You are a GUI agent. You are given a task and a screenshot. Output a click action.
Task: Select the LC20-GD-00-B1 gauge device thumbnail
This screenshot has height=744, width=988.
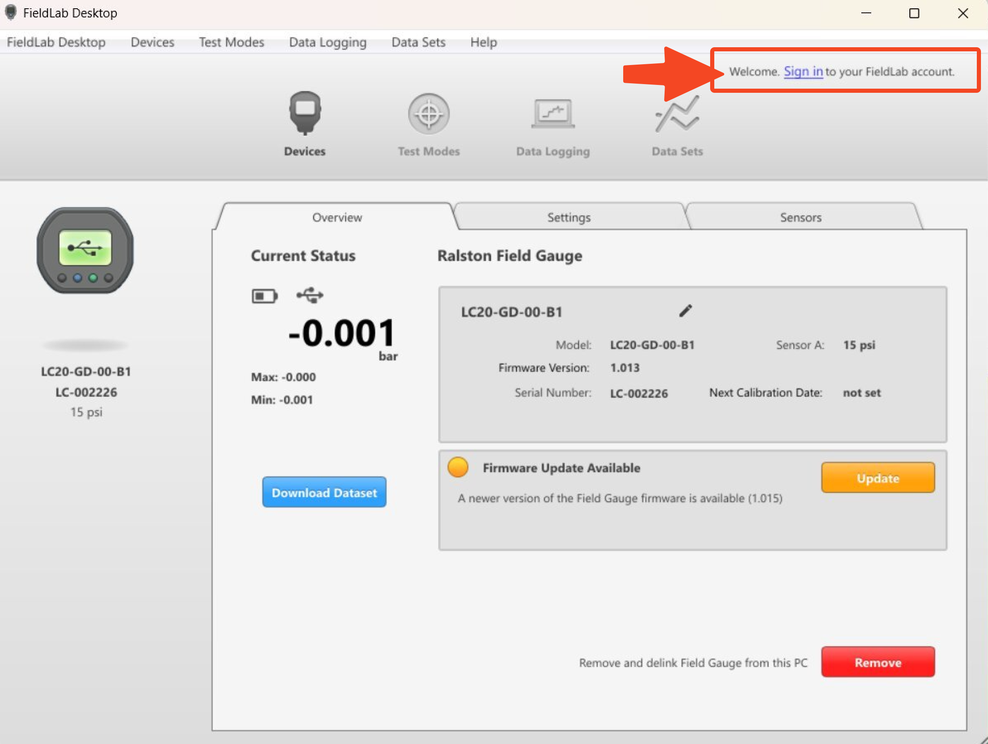coord(85,250)
